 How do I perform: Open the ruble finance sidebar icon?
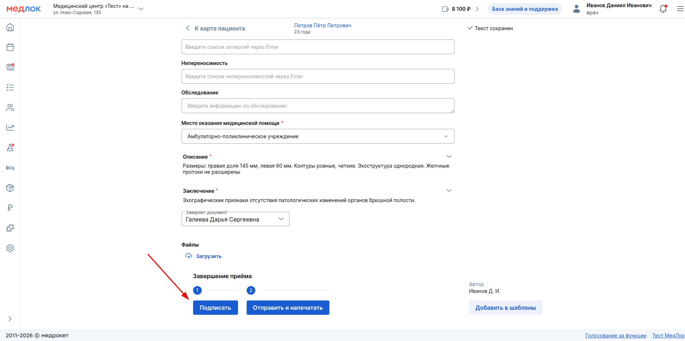[x=10, y=208]
